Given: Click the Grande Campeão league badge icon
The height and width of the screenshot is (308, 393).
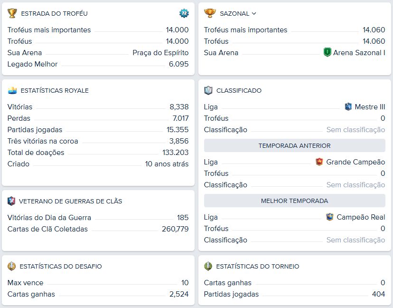Looking at the screenshot, I should click(319, 162).
